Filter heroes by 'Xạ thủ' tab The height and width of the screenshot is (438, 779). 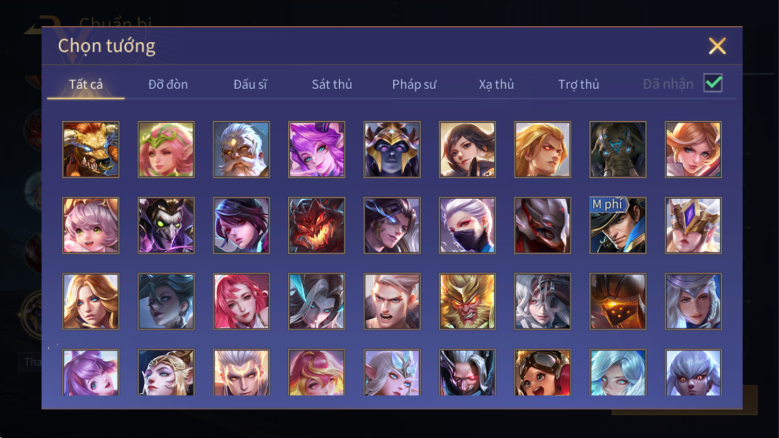point(496,84)
